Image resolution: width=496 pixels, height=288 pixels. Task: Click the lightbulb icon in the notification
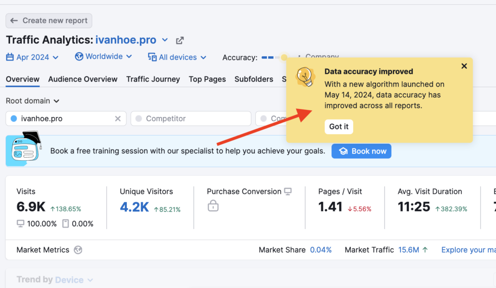point(305,76)
